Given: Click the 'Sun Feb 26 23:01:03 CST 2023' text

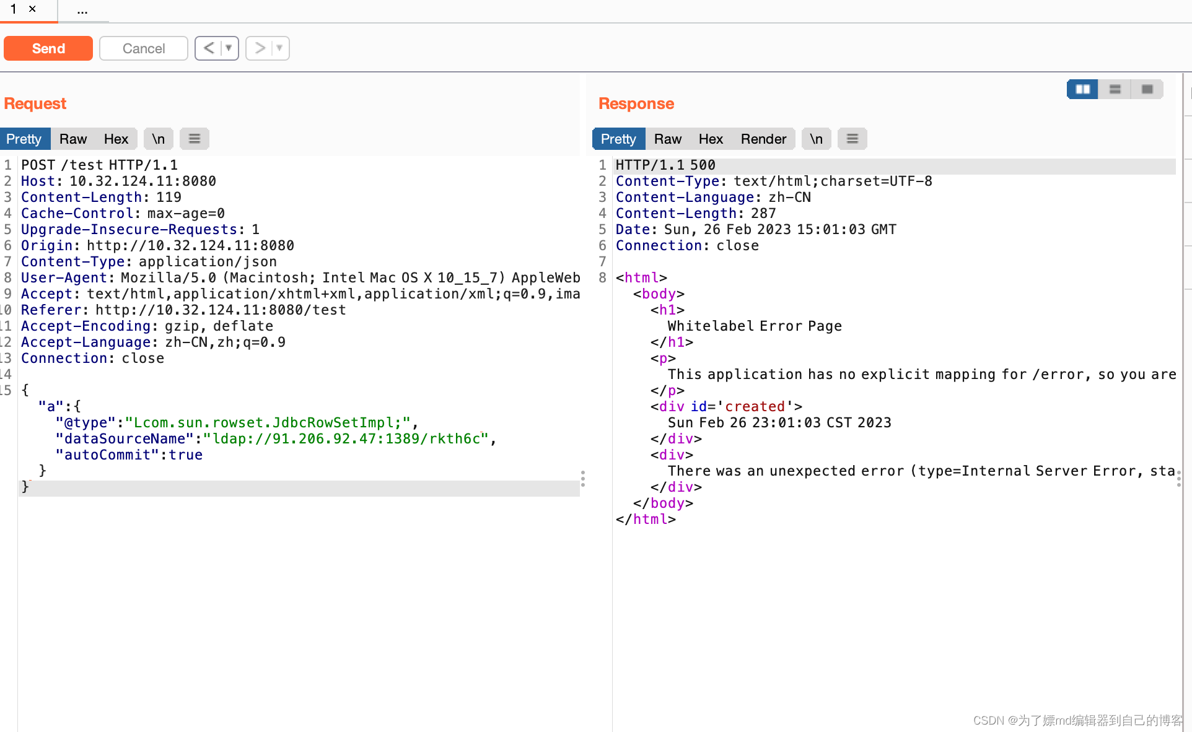Looking at the screenshot, I should (x=779, y=422).
